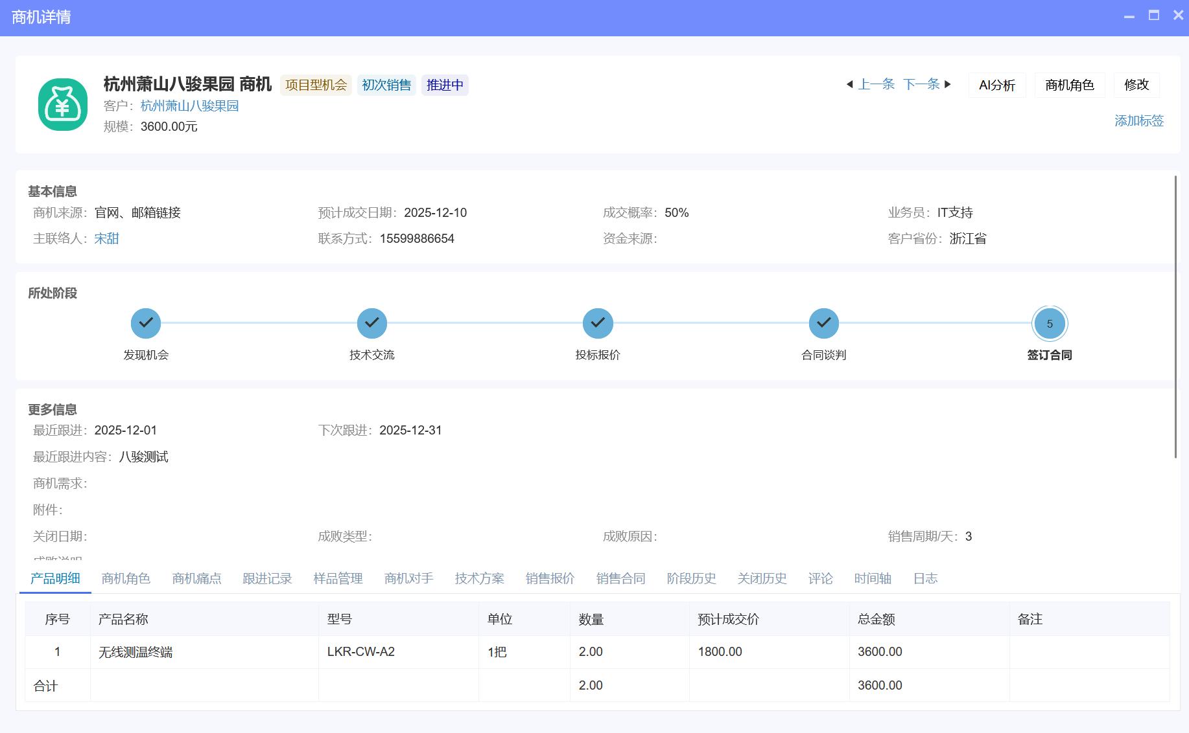Open the 时间轴 tab
Screen dimensions: 1189x733
coord(872,578)
